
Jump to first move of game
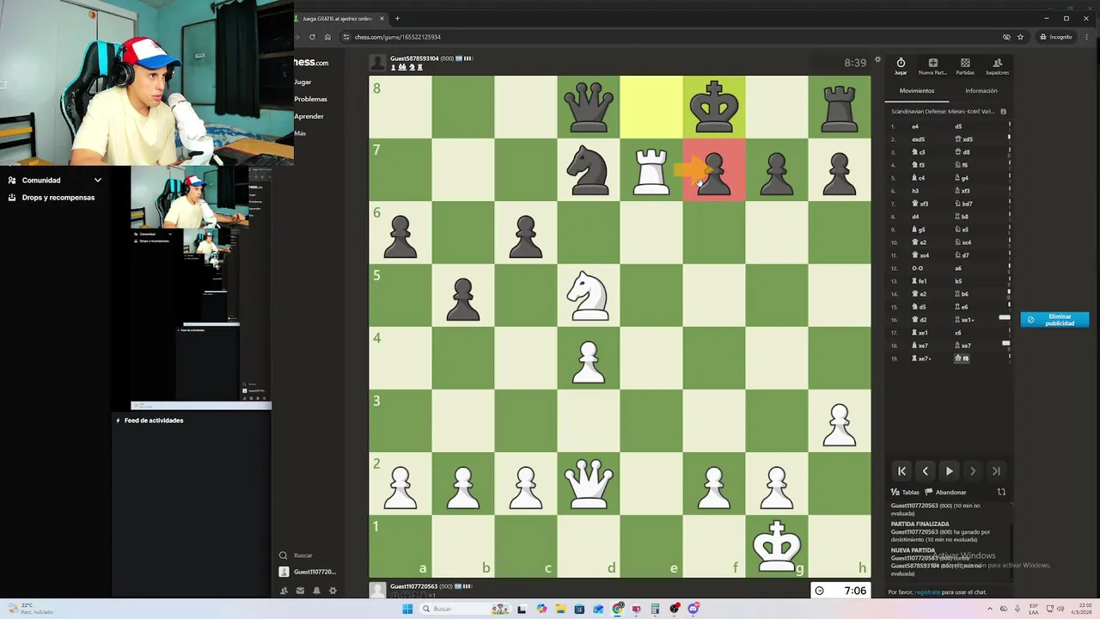pos(901,471)
